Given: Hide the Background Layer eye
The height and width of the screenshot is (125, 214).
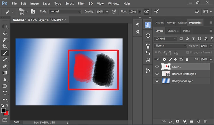Looking at the screenshot, I should [x=157, y=81].
